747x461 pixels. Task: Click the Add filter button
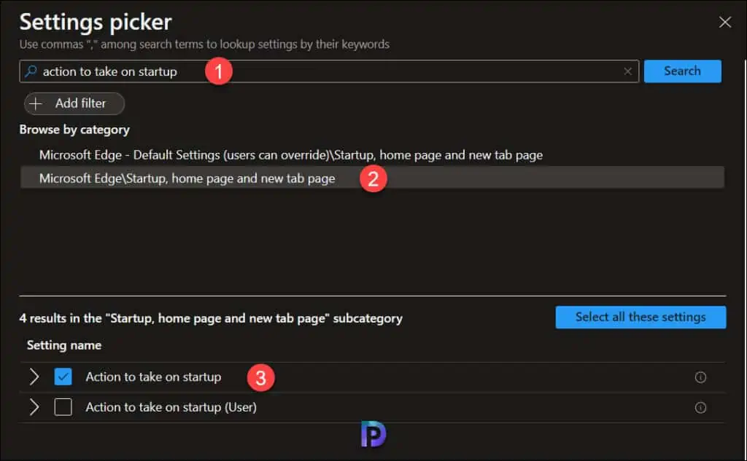tap(74, 103)
